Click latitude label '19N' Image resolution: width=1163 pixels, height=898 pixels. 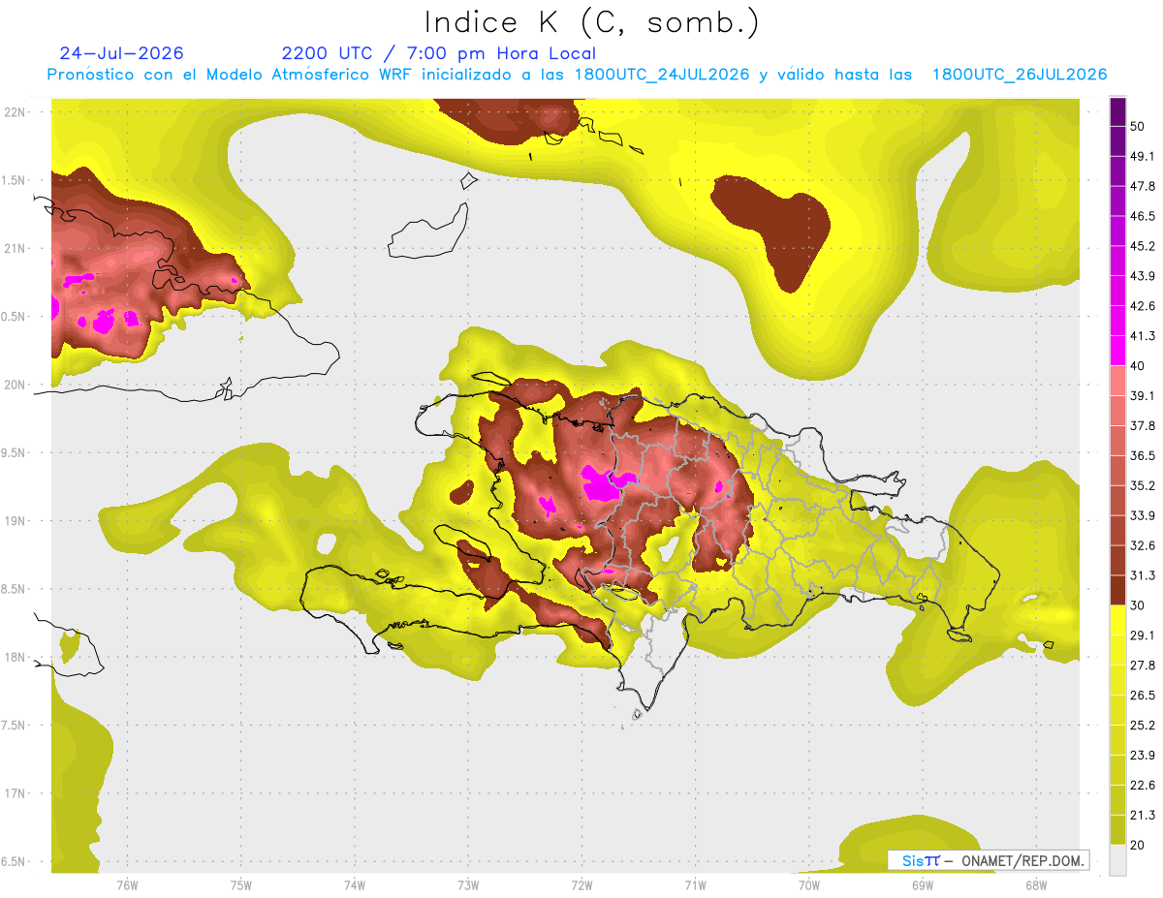tap(15, 520)
